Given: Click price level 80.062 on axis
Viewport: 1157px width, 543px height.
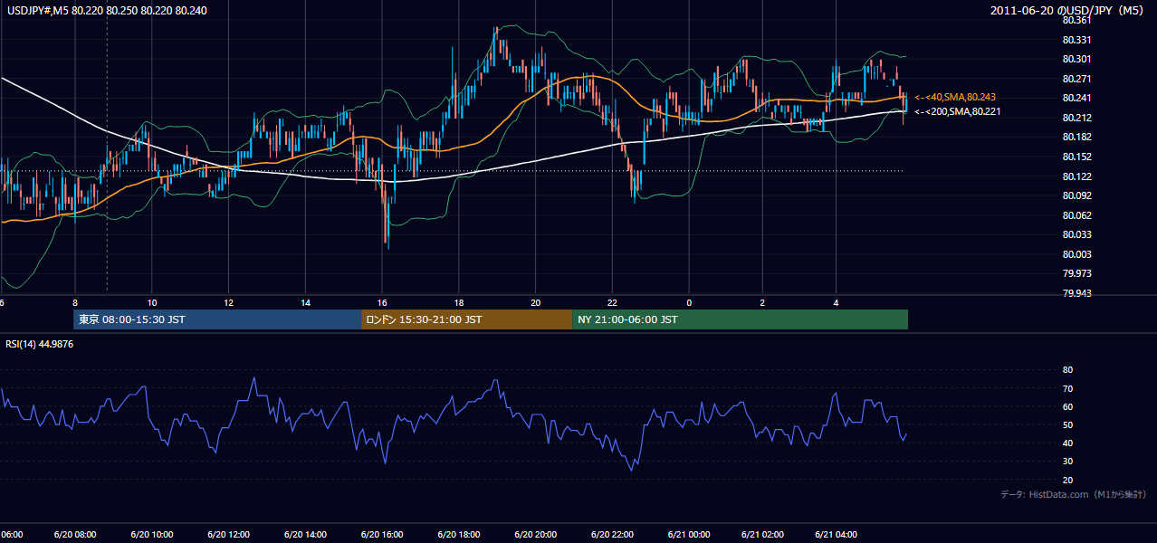Looking at the screenshot, I should pos(1076,215).
